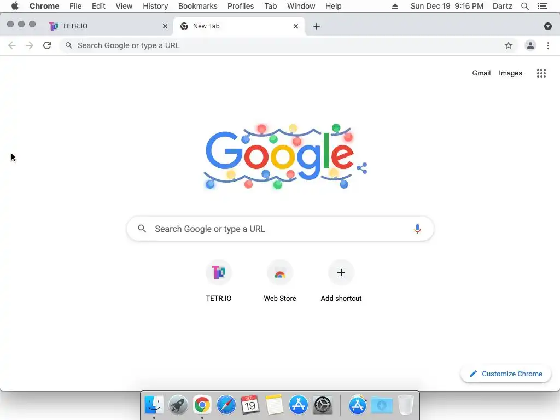Viewport: 560px width, 420px height.
Task: Open Finder from the dock
Action: [x=154, y=405]
